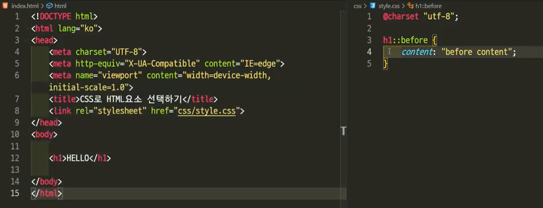Open the index.html breadcrumb item

coord(25,6)
